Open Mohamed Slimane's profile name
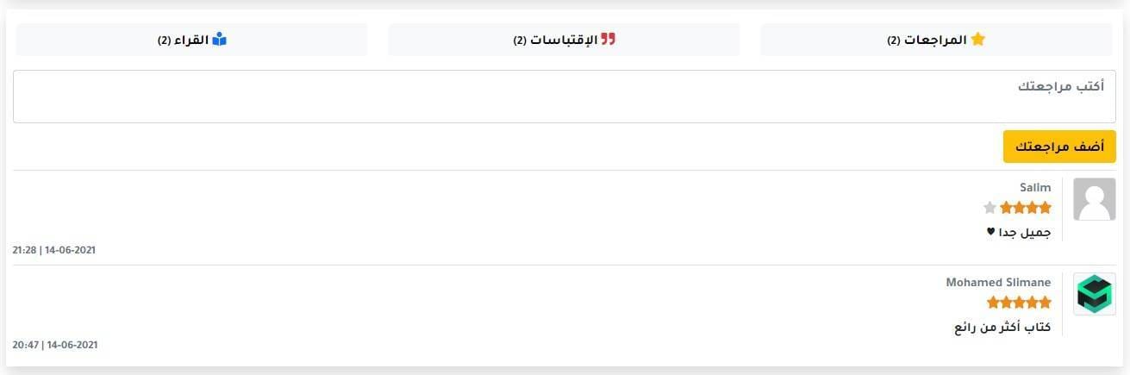1130x375 pixels. point(998,282)
